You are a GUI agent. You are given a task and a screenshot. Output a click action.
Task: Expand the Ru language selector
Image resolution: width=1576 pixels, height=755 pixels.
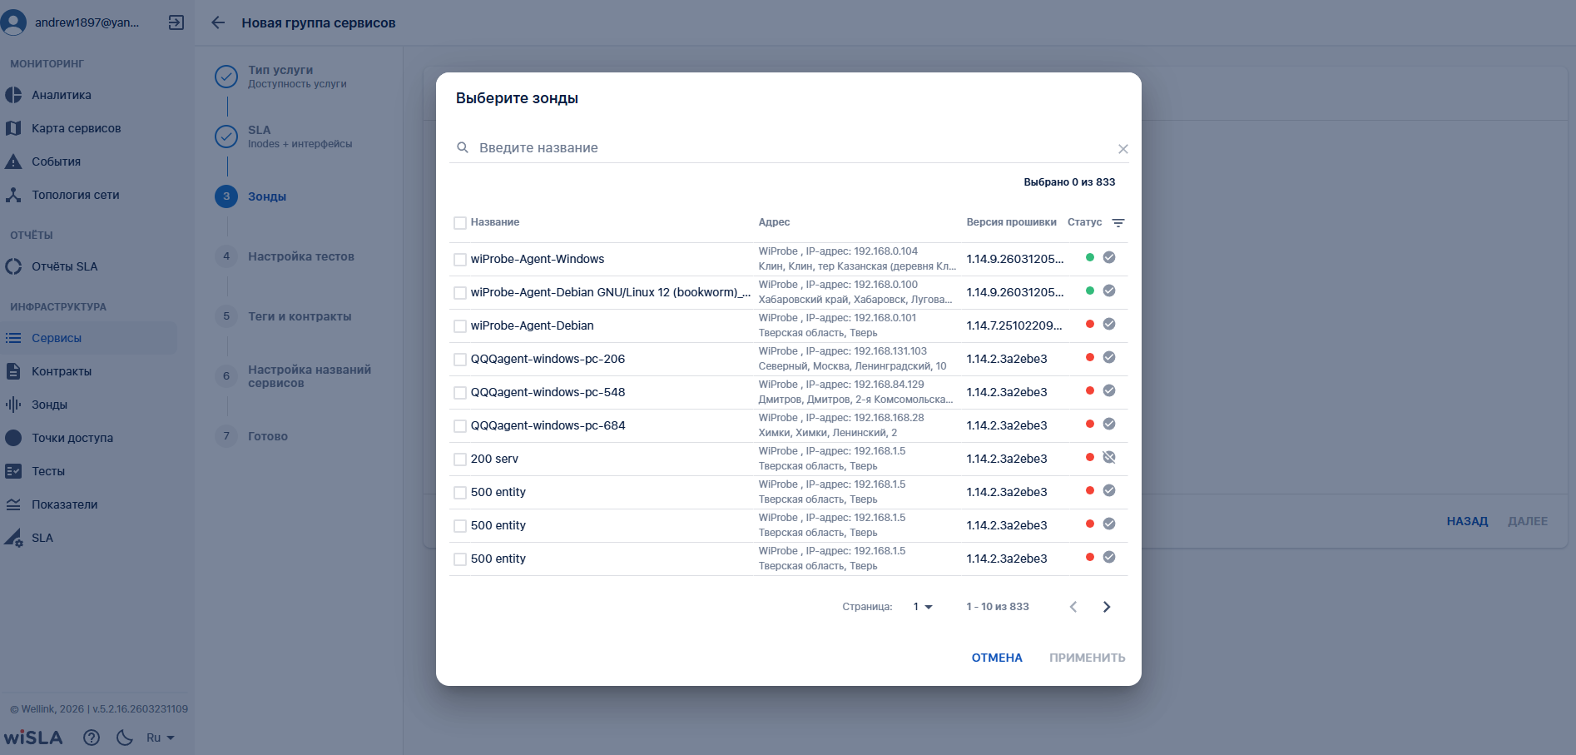point(160,738)
